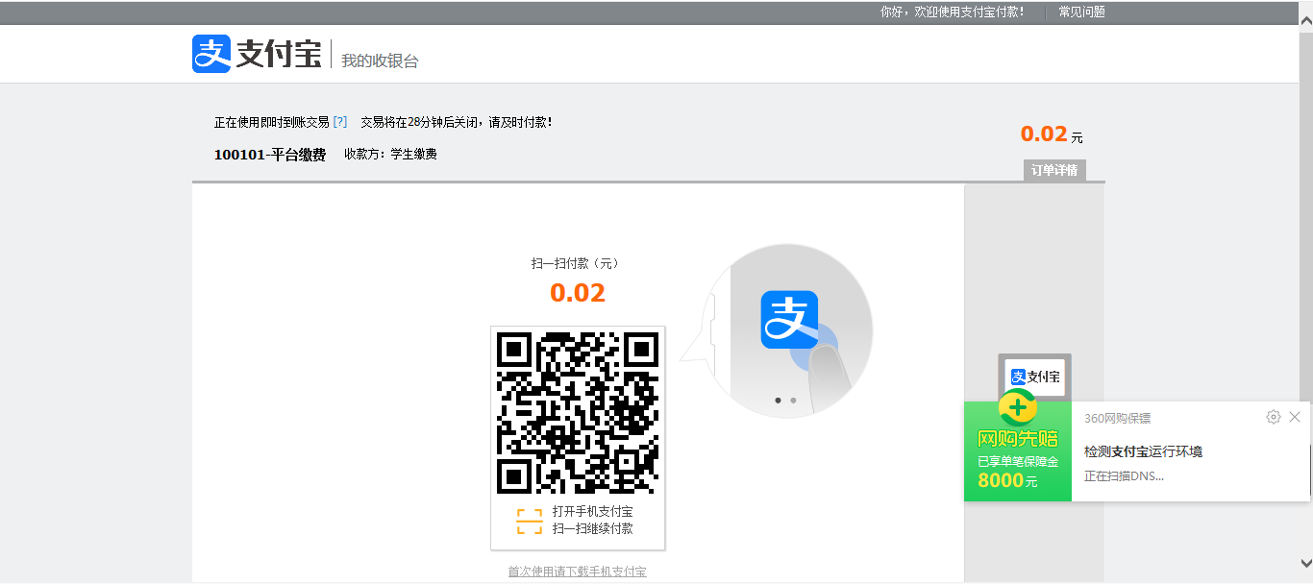This screenshot has height=584, width=1313.
Task: Click the Alipay logo in the header
Action: (x=256, y=55)
